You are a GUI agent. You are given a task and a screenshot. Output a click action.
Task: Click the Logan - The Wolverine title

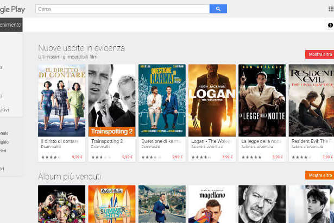pyautogui.click(x=211, y=141)
